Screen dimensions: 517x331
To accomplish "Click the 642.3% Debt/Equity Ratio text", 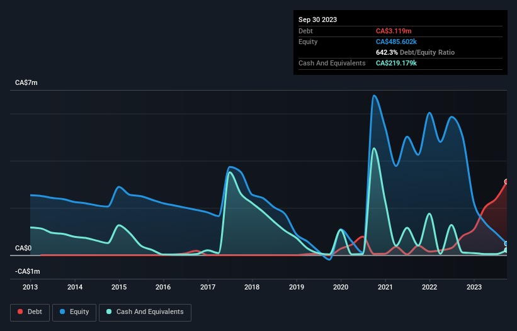I will click(x=415, y=52).
